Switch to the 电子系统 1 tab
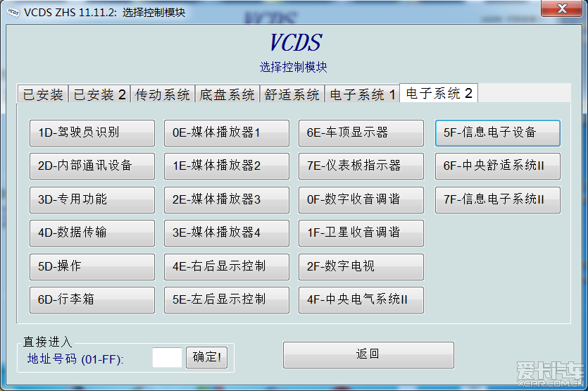The image size is (588, 391). (362, 94)
